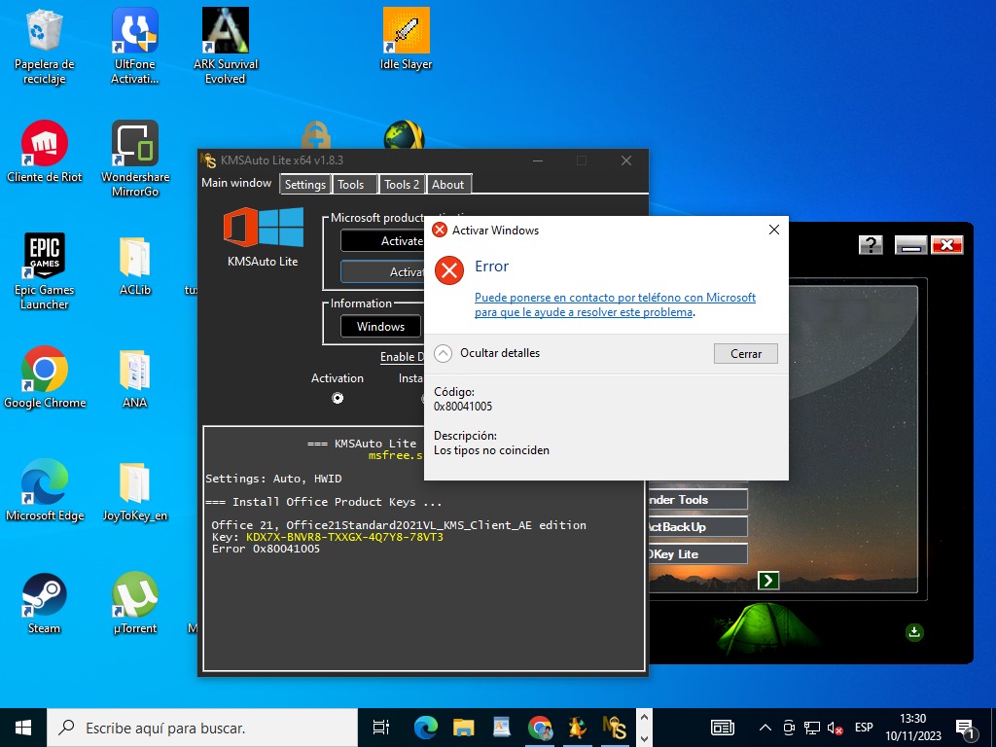
Task: Open the Google Chrome desktop shortcut
Action: [44, 377]
